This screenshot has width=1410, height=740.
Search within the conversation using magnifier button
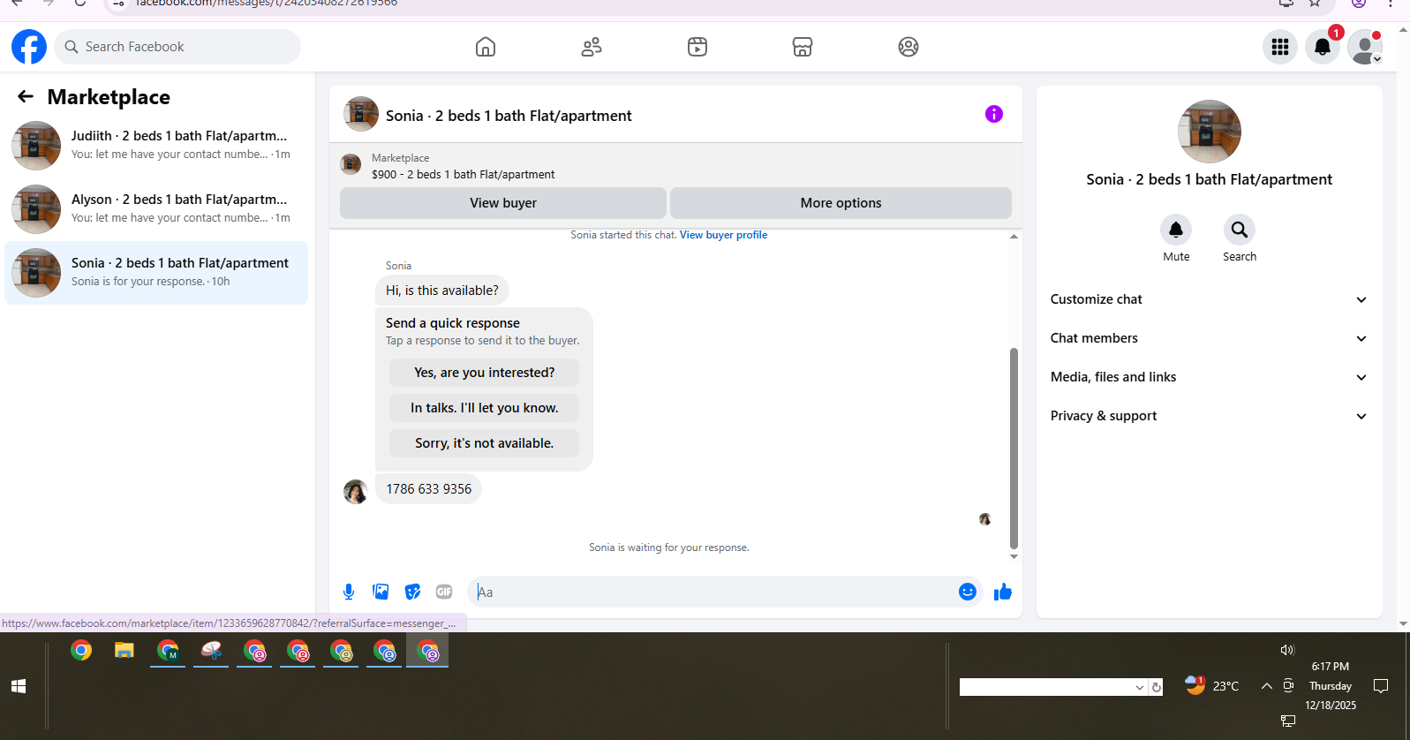(1240, 230)
